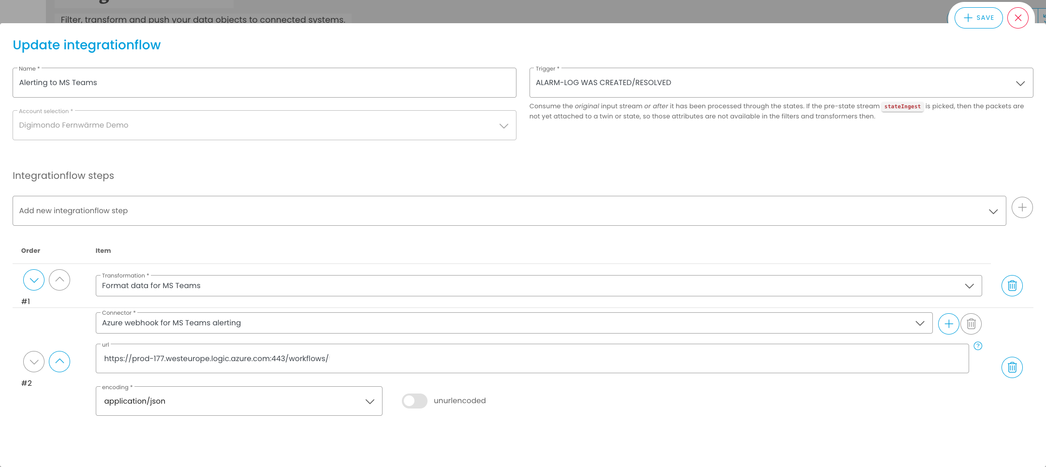This screenshot has width=1046, height=467.
Task: Close the Update integrationflow dialog
Action: pos(1018,17)
